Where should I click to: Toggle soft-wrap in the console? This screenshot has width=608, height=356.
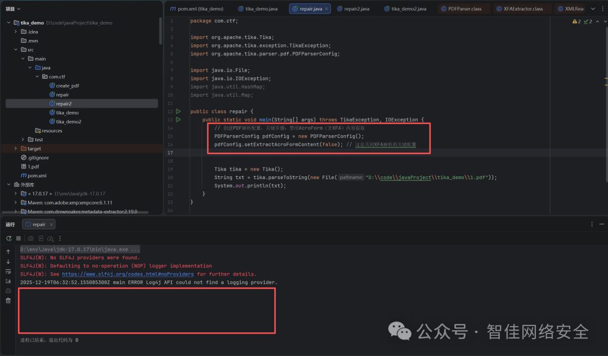point(8,272)
